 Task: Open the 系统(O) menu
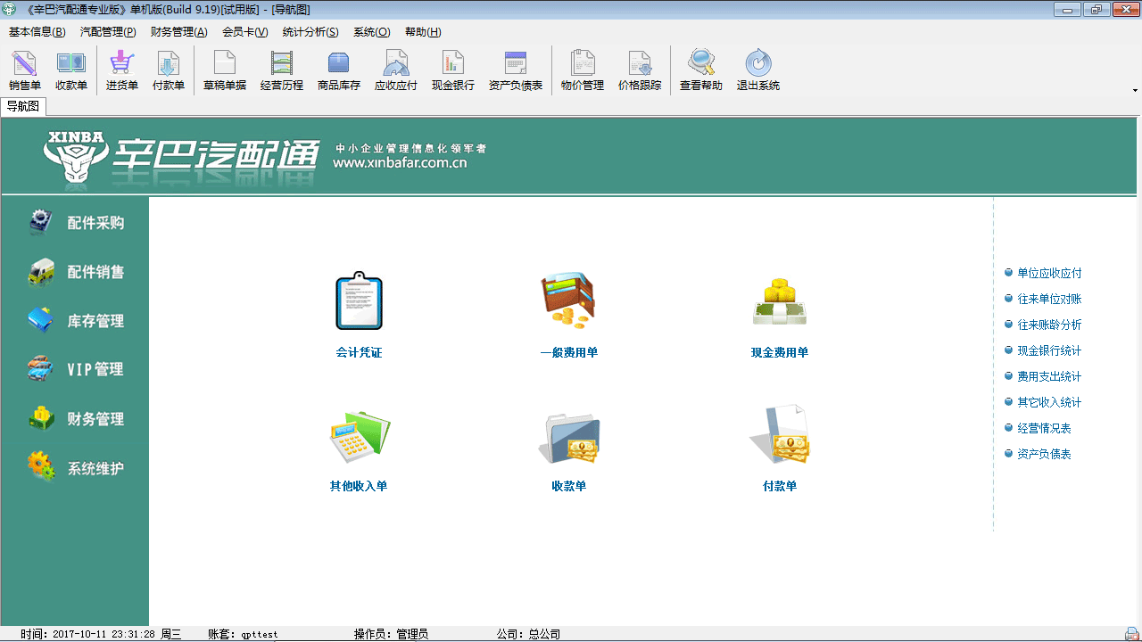tap(371, 32)
